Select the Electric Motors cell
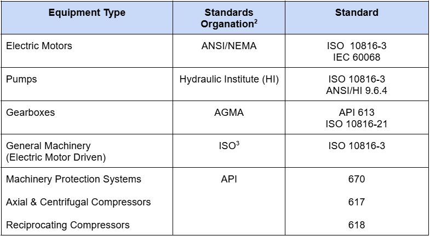430x236 pixels. tap(39, 46)
